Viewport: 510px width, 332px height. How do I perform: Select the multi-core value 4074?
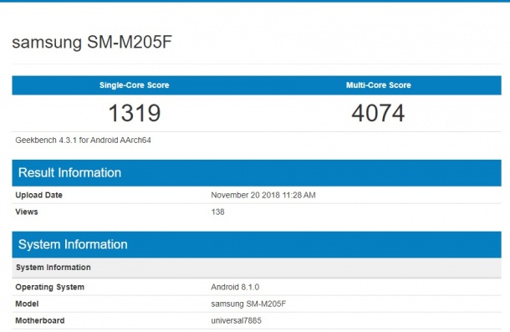pos(378,113)
